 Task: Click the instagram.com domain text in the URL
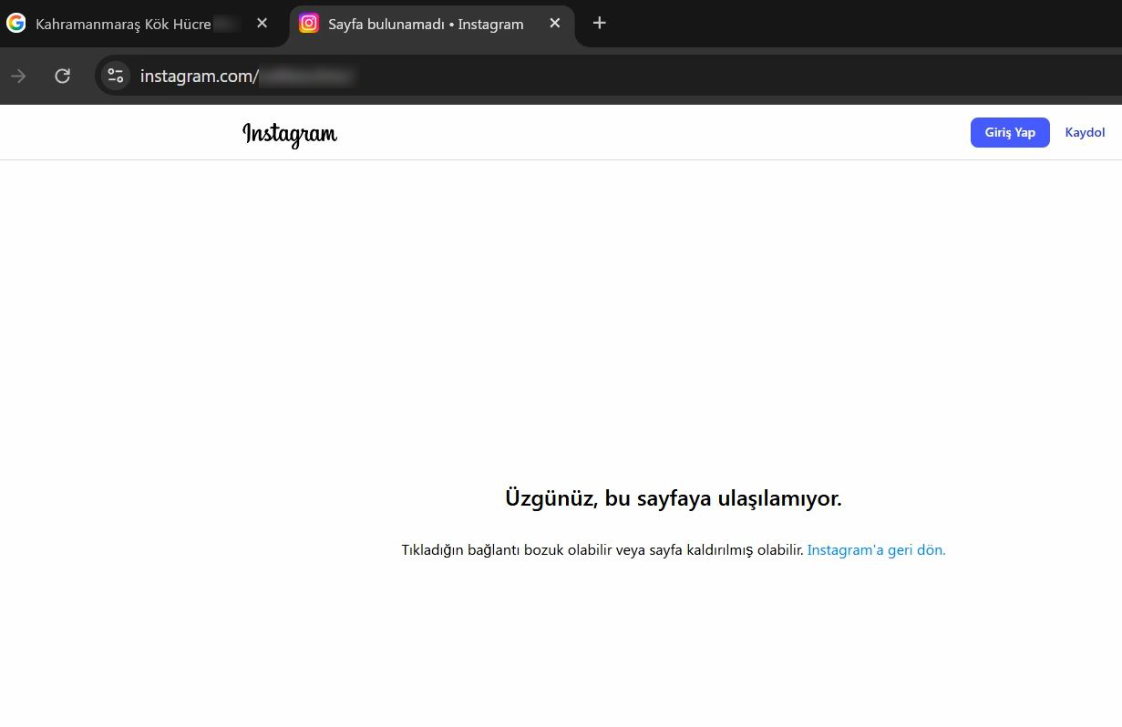196,77
